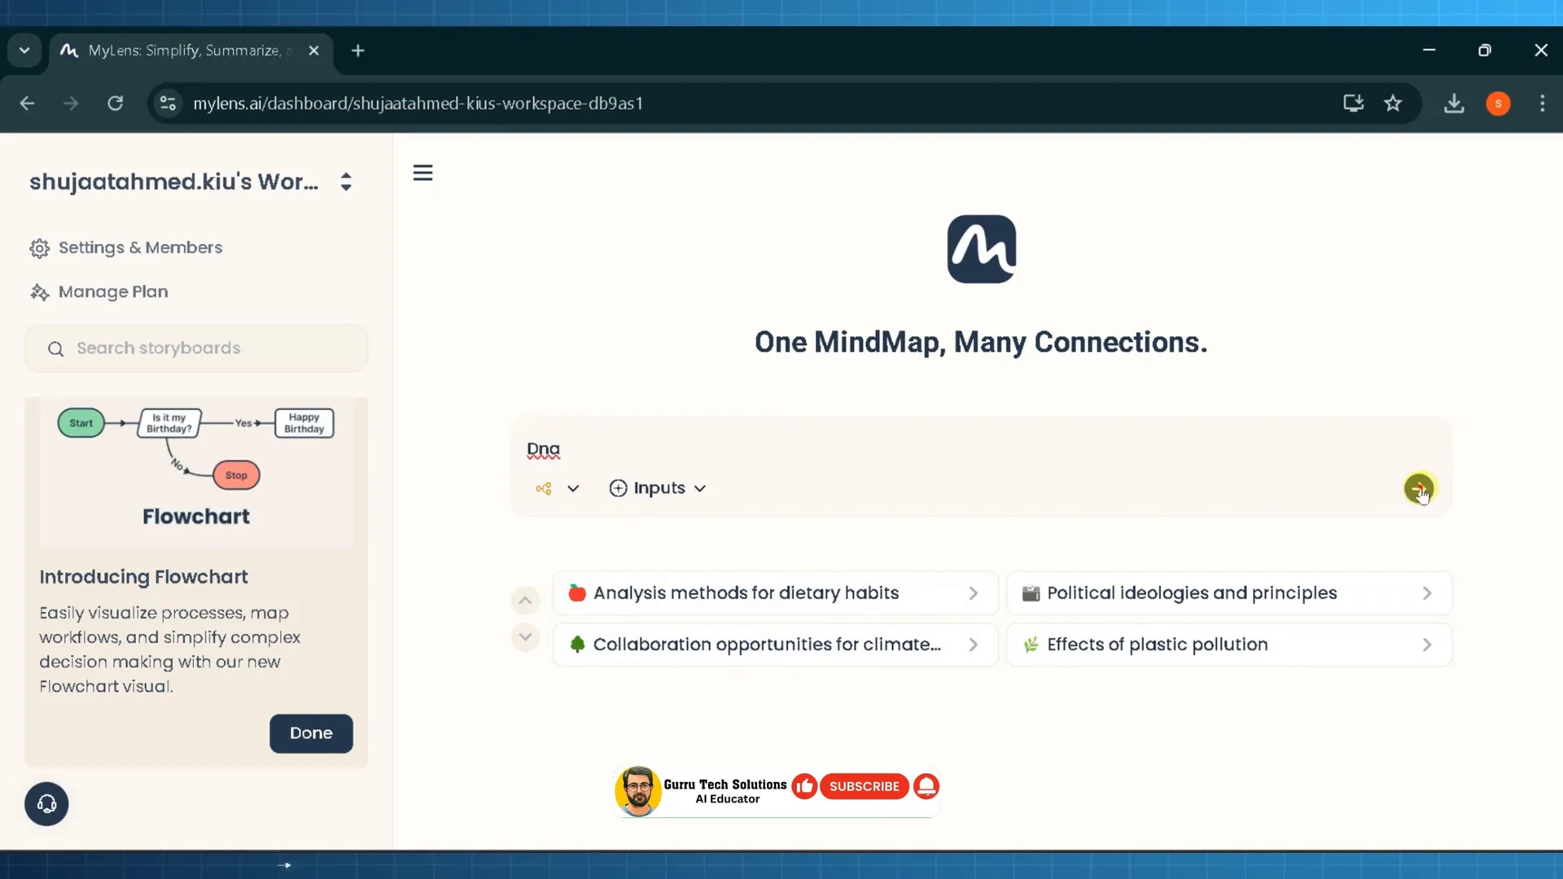Click the Inputs icon button

tap(617, 488)
